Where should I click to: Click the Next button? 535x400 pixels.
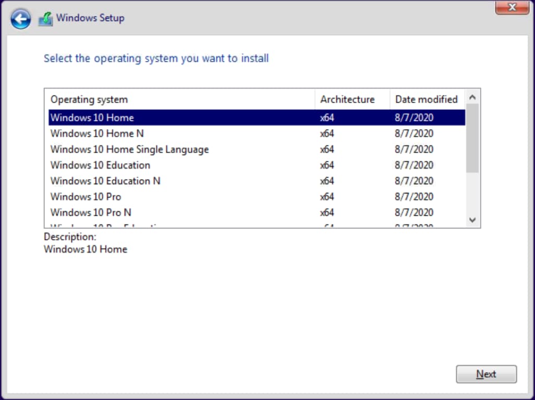pos(486,374)
